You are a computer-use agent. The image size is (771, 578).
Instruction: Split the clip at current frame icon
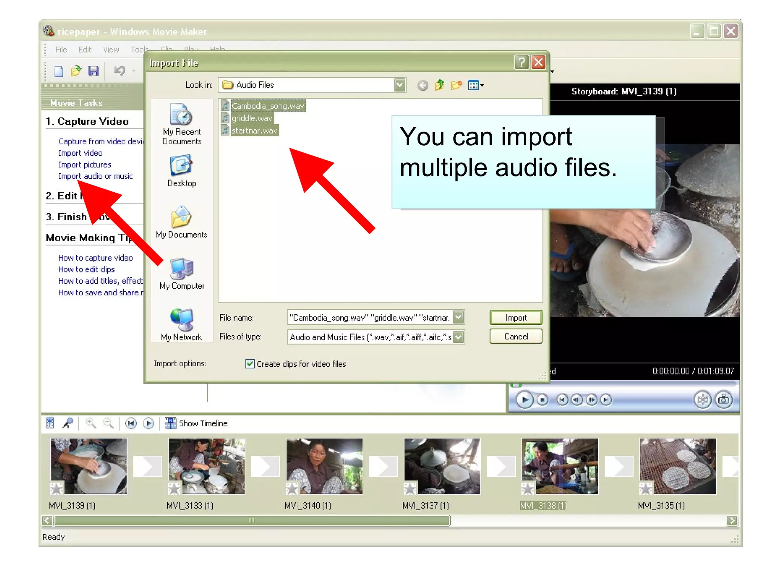[x=702, y=400]
